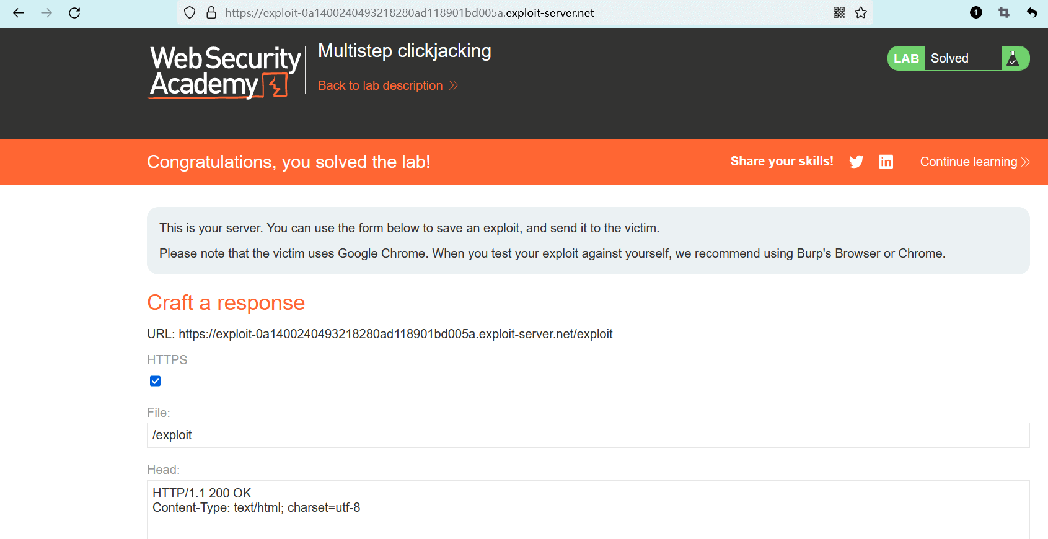This screenshot has height=539, width=1048.
Task: Click the browser back arrow
Action: tap(19, 13)
